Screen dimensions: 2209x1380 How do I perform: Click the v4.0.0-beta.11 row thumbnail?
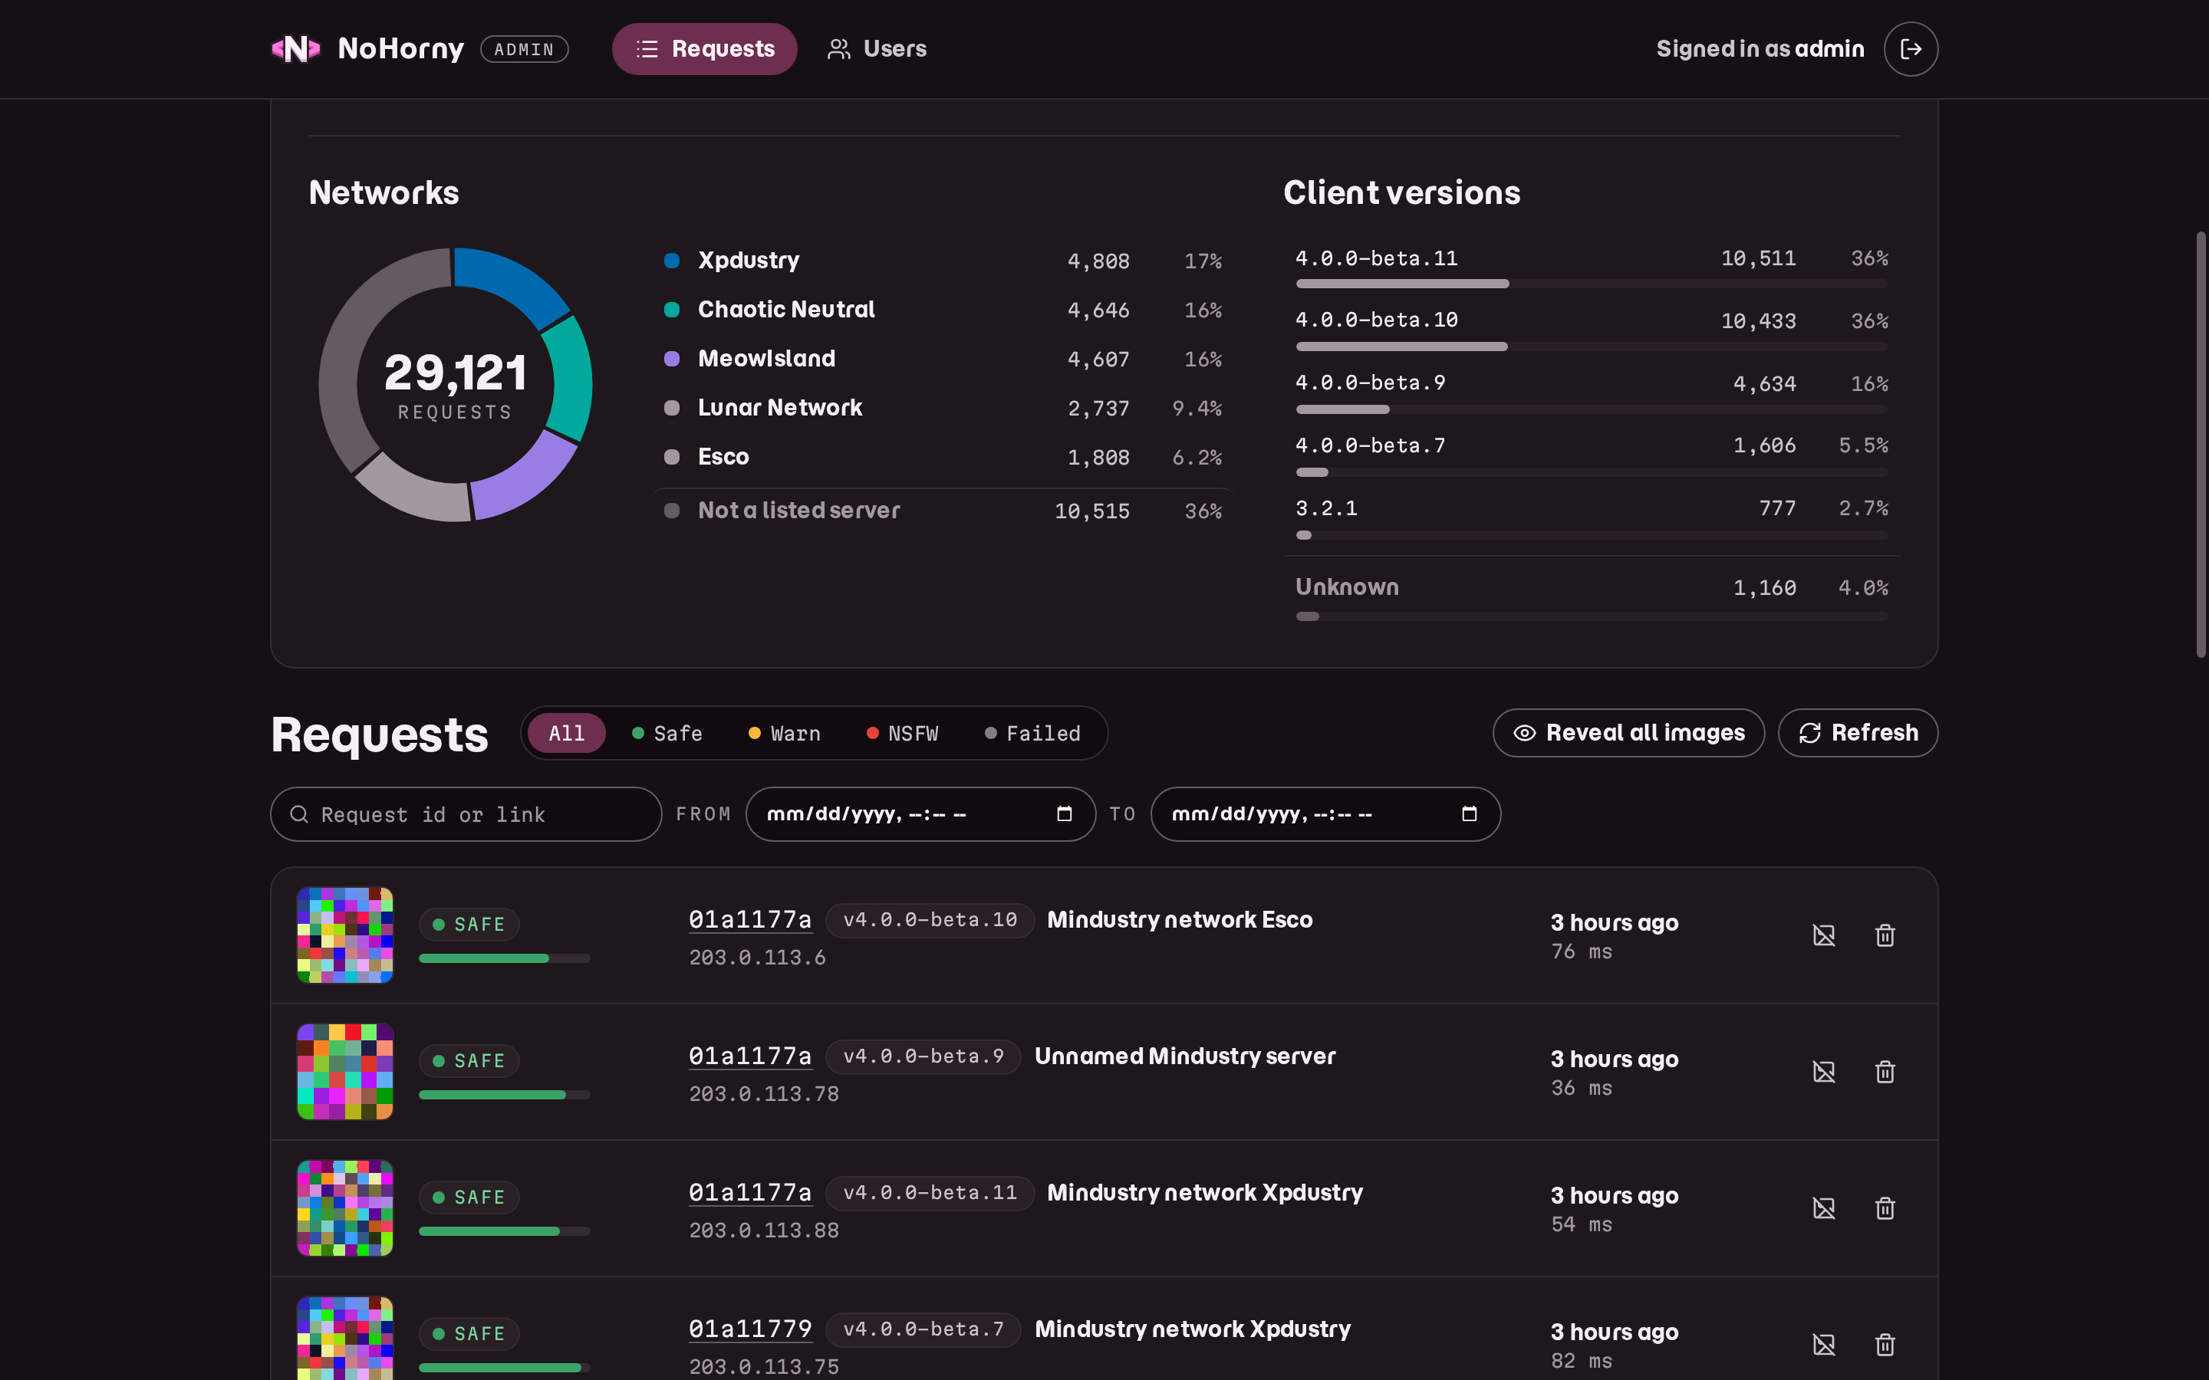tap(345, 1208)
